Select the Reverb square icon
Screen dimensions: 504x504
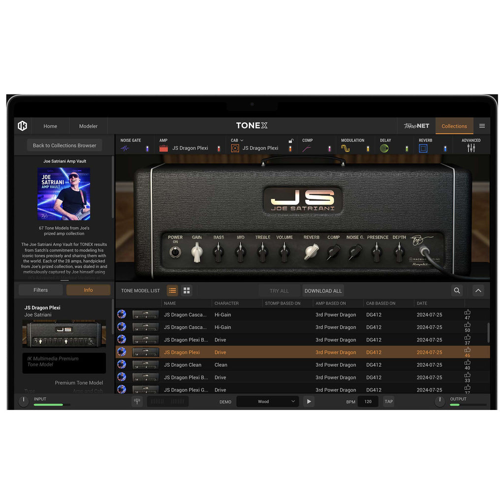(x=423, y=148)
